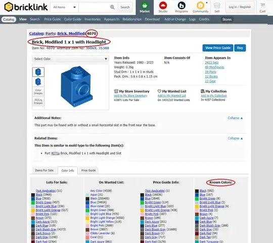Collapse the Related Items section
This screenshot has width=273, height=243.
235,138
